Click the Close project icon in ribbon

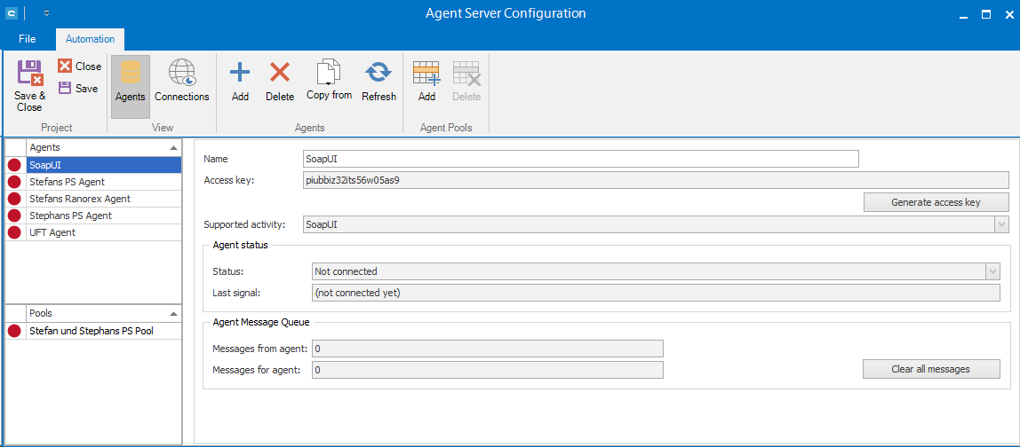[x=65, y=67]
